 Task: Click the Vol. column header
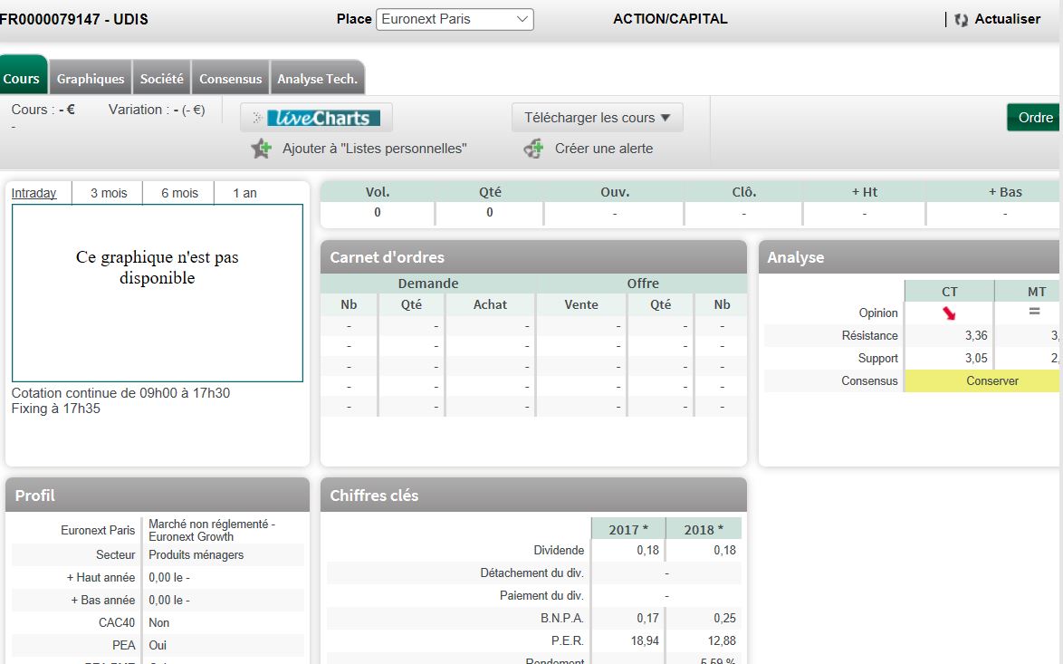point(378,192)
